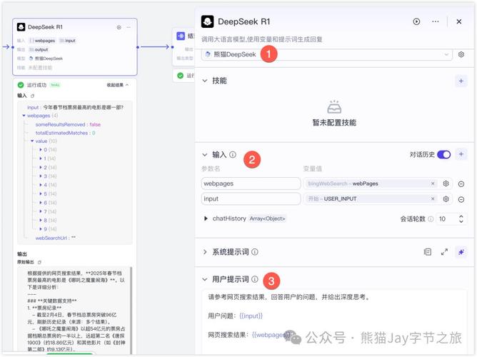
Task: Remove the input parameter row
Action: 461,199
